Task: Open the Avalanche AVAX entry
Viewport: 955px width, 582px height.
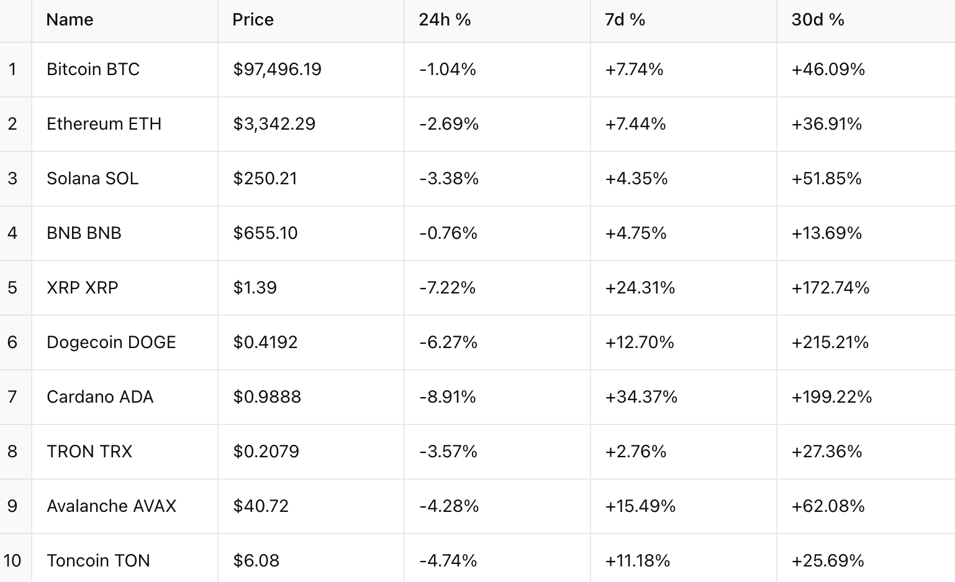Action: [111, 506]
